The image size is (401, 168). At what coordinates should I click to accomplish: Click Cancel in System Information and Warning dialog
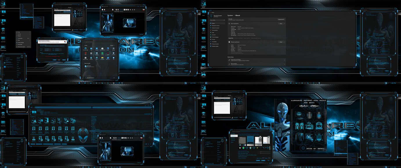(x=64, y=60)
